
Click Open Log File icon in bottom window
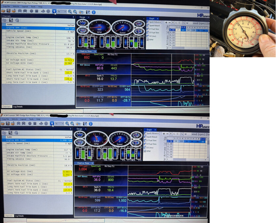pos(3,124)
